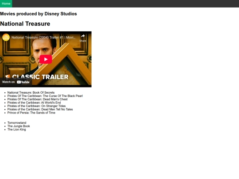
Task: Open the YouTube channel avatar icon
Action: [x=6, y=38]
